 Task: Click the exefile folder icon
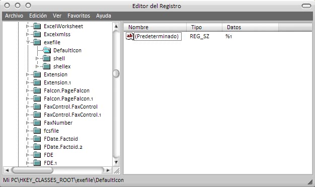[37, 42]
